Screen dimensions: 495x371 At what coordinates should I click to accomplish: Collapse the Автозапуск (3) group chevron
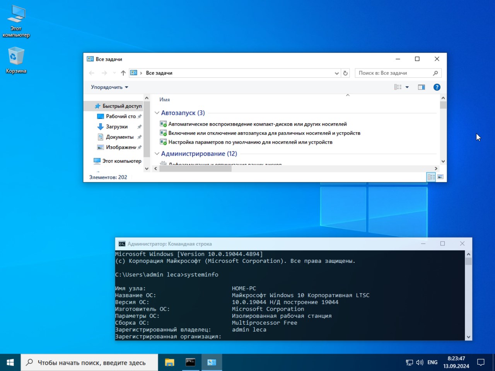point(157,113)
